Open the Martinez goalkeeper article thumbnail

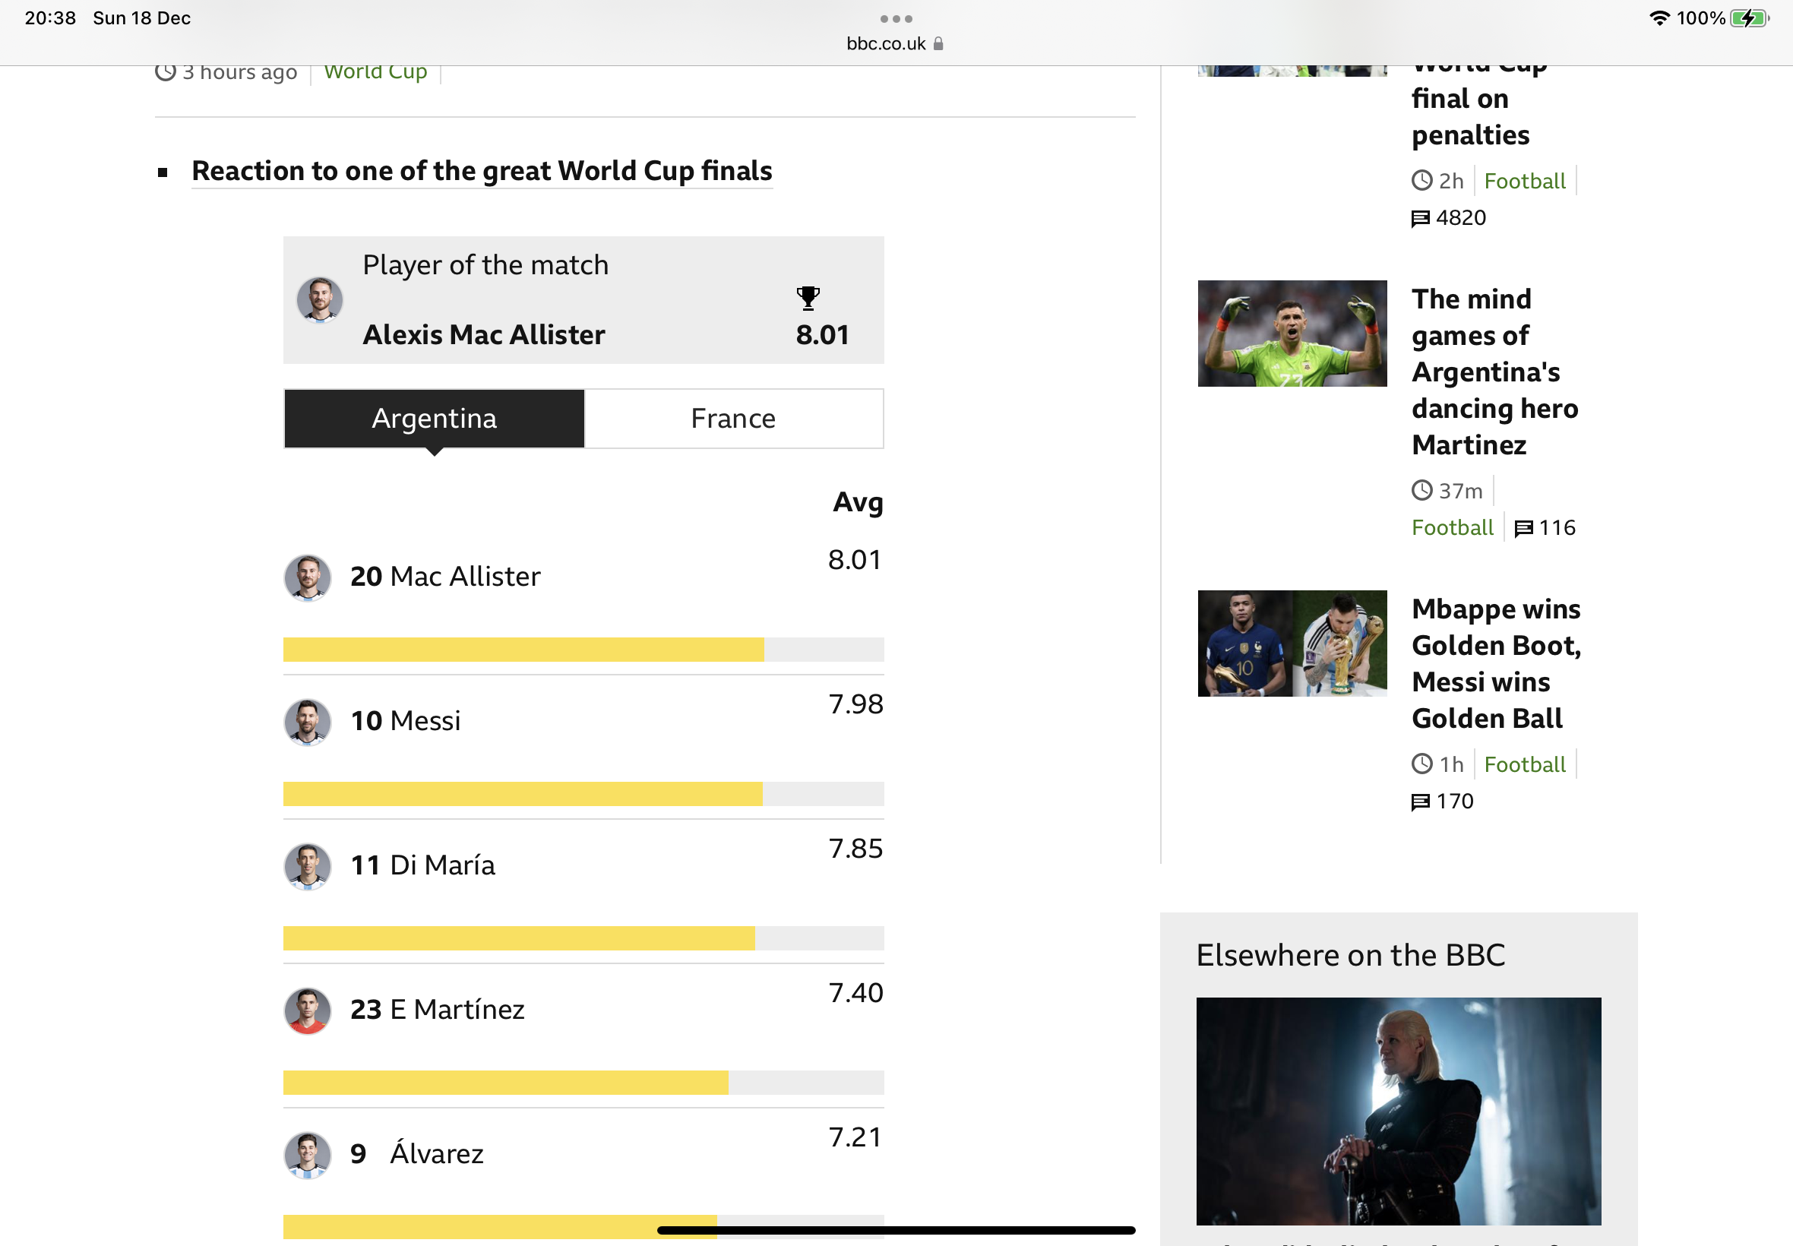coord(1292,334)
